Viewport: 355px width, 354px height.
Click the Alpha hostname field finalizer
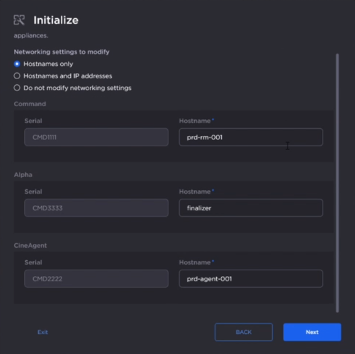(x=251, y=208)
